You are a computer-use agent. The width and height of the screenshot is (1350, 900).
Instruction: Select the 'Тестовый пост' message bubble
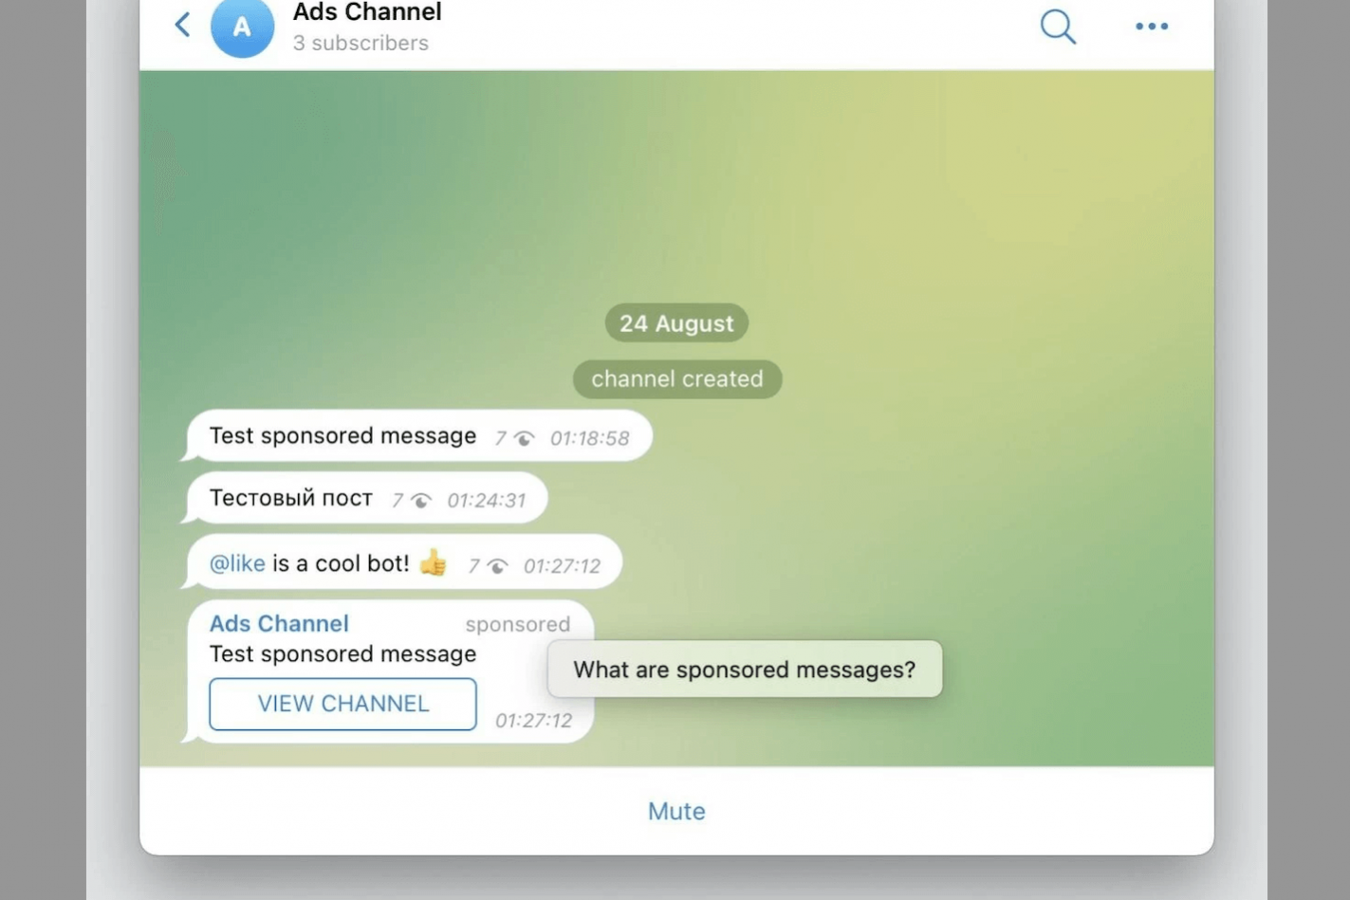point(367,498)
